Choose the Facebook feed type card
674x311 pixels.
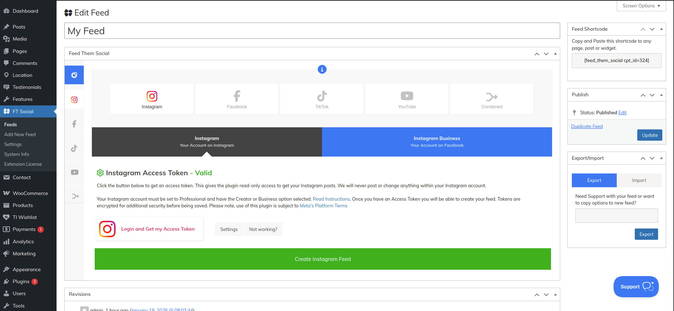[x=237, y=99]
